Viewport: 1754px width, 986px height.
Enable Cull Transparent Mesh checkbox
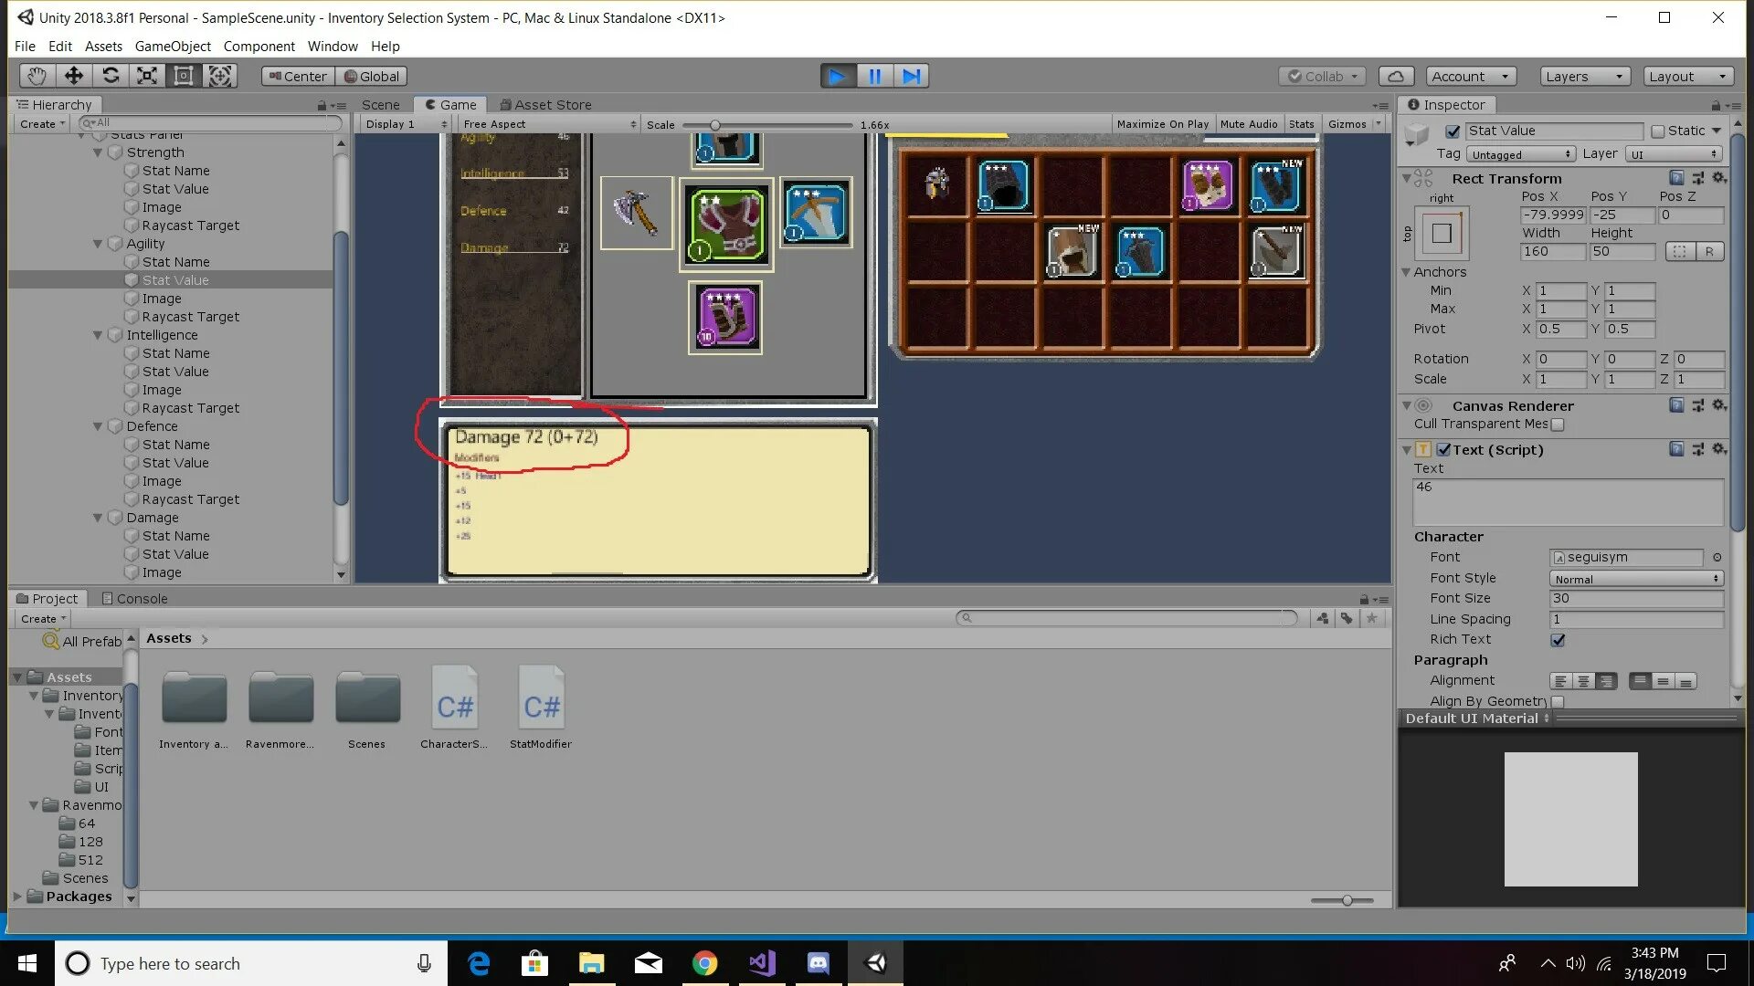(1558, 425)
